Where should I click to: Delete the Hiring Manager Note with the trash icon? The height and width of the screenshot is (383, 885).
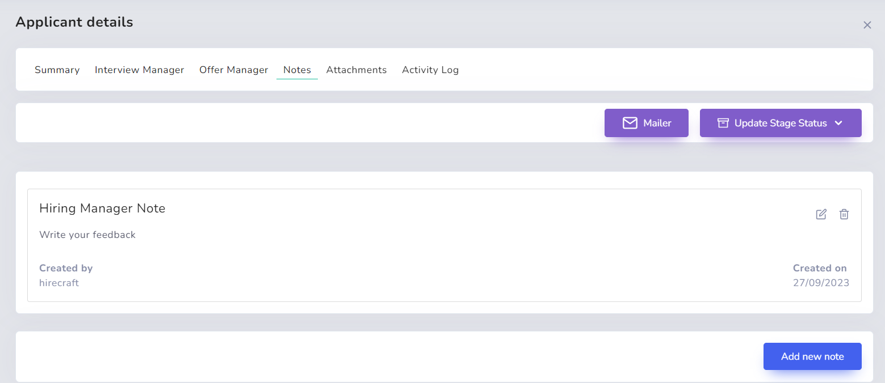coord(844,214)
